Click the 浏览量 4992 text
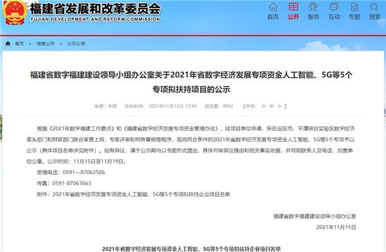This screenshot has height=252, width=386. [x=219, y=106]
